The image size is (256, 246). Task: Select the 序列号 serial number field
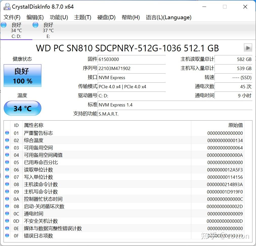point(132,69)
